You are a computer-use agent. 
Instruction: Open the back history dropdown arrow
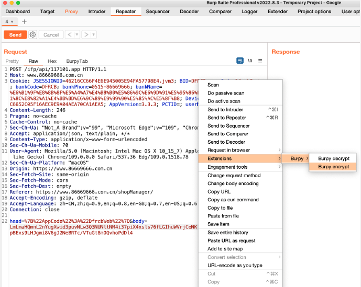(x=77, y=35)
